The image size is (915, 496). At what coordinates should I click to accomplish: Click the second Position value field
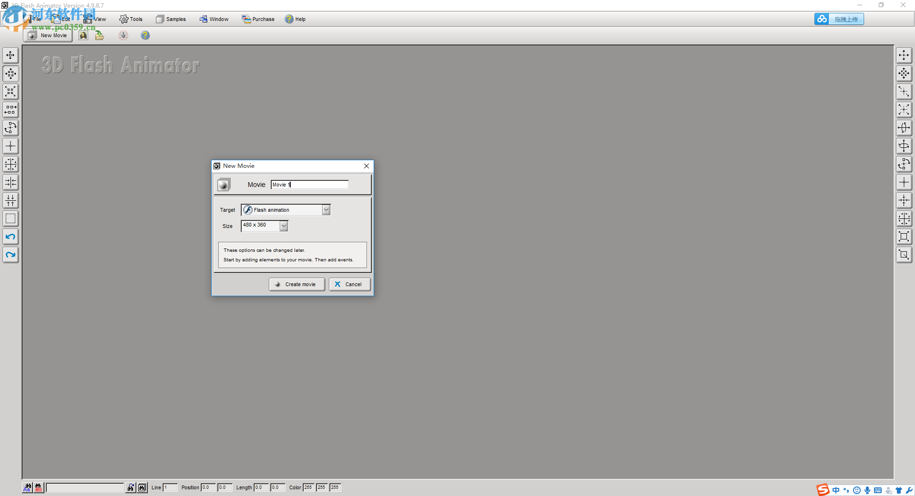[225, 487]
